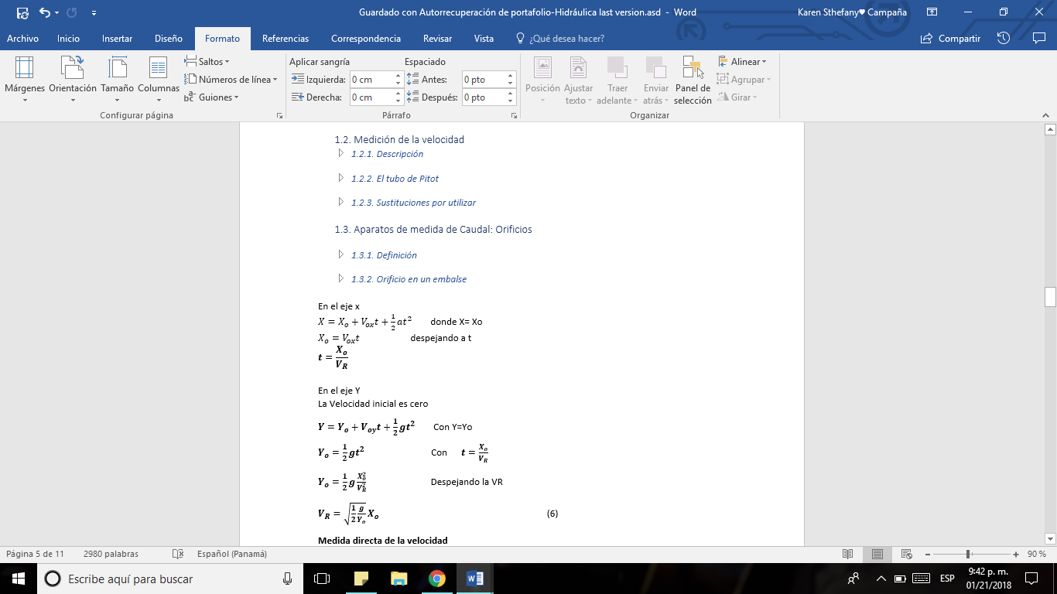Open the Tamaño paper size menu

(x=117, y=79)
